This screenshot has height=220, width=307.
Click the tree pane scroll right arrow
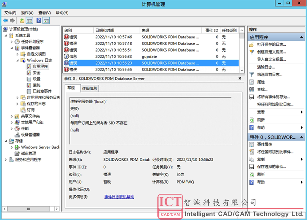pyautogui.click(x=57, y=209)
